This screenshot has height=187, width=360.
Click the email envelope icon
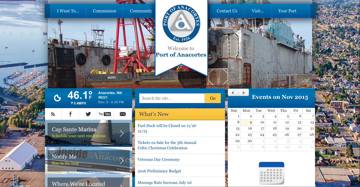(123, 114)
